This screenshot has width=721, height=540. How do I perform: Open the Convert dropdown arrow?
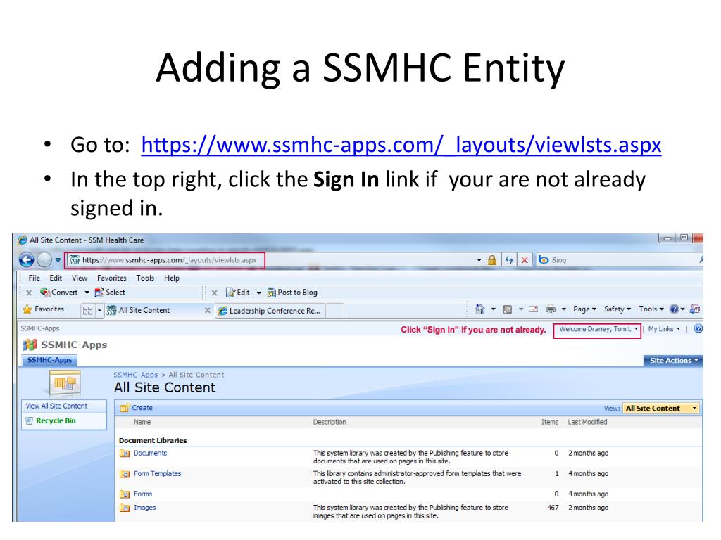click(87, 292)
